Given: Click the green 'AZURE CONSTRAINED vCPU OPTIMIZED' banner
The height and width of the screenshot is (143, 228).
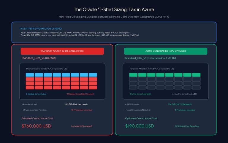Looking at the screenshot, I should [166, 51].
